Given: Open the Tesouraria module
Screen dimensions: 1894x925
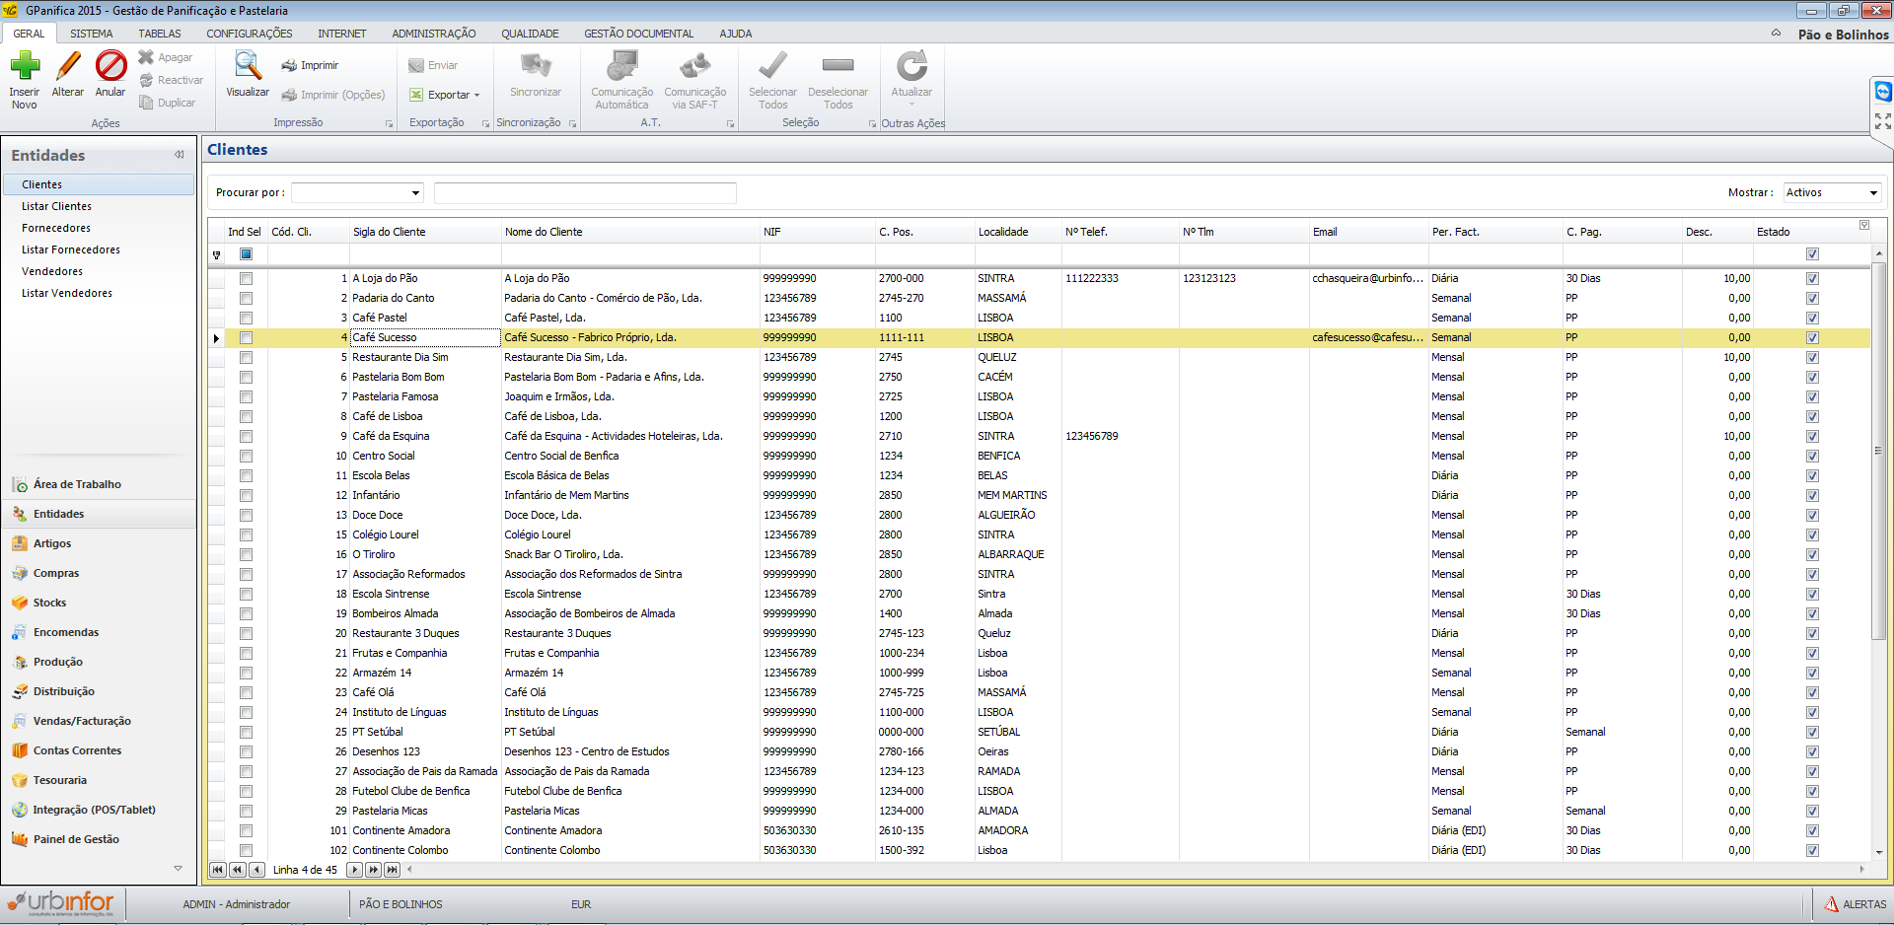Looking at the screenshot, I should (99, 780).
